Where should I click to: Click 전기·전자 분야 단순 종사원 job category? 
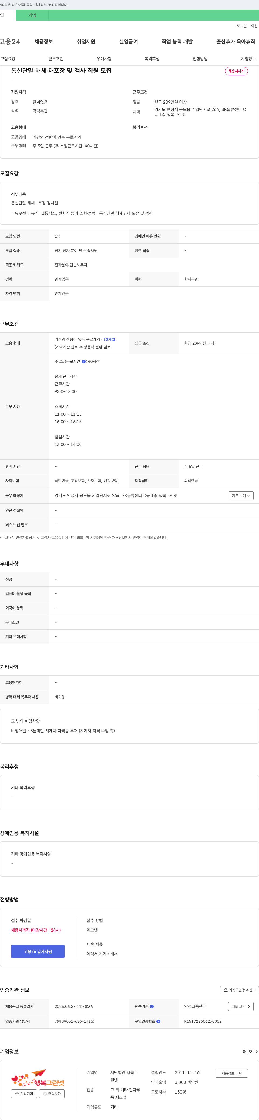click(76, 250)
